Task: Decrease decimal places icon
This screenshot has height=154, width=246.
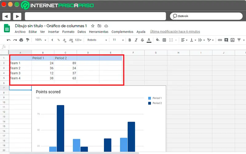Action: [65, 40]
